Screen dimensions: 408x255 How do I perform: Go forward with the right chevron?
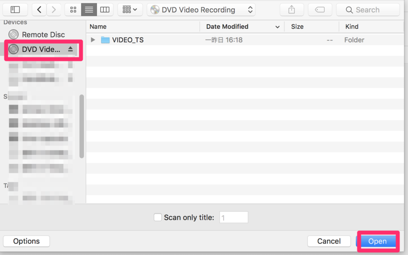pyautogui.click(x=54, y=10)
